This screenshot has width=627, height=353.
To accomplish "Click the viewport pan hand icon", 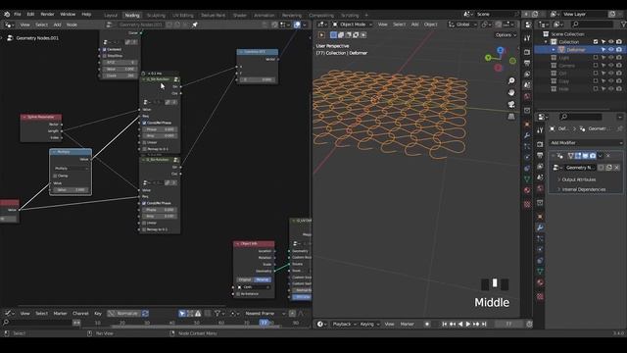I will (x=511, y=93).
